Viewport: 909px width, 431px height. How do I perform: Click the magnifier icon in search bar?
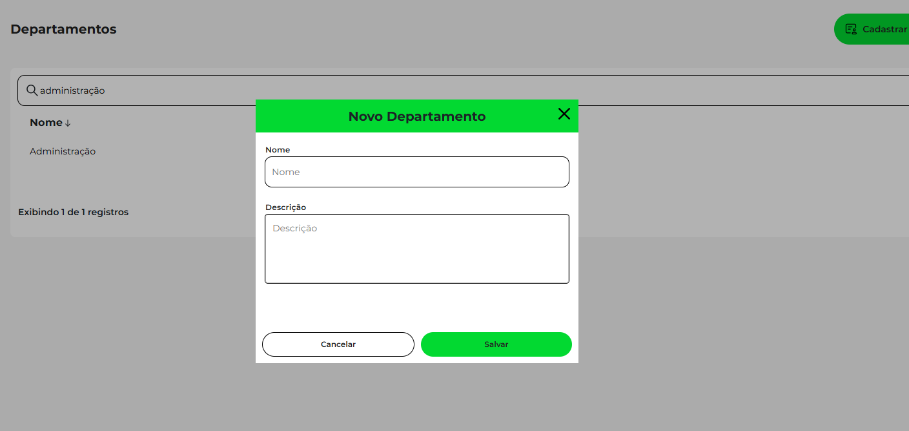point(32,90)
